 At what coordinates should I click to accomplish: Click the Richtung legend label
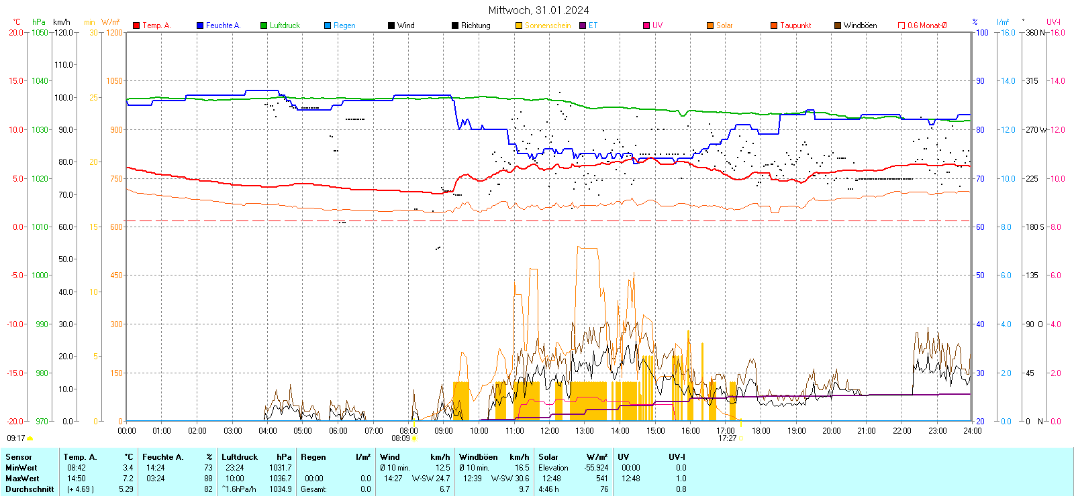[475, 25]
